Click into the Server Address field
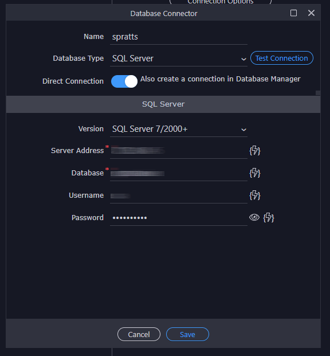Screen dimensions: 330x356 click(179, 151)
